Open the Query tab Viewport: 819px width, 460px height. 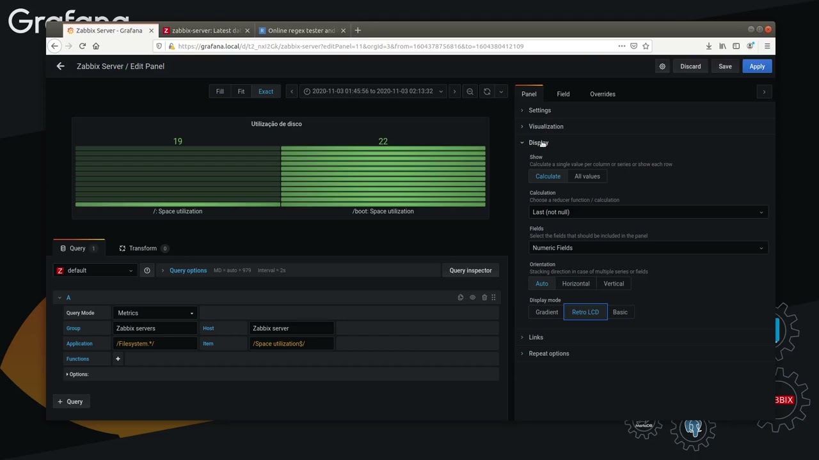(x=79, y=249)
